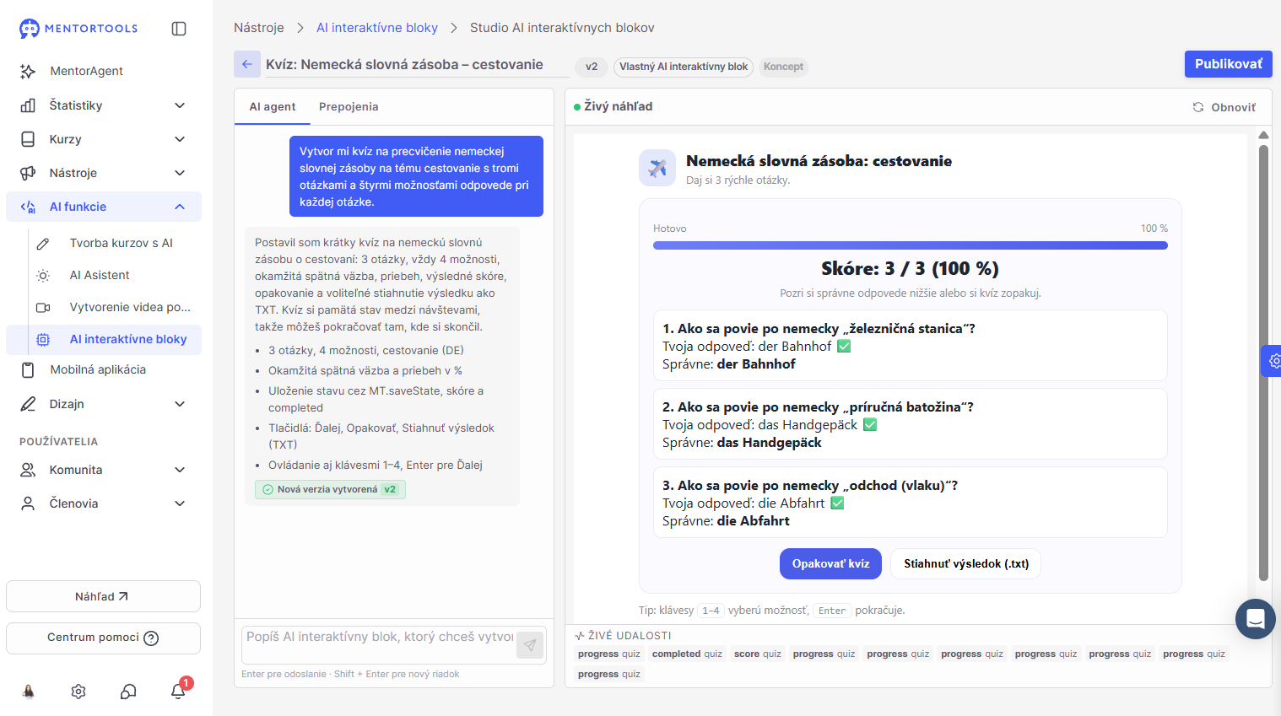Click the headset support icon

[128, 692]
